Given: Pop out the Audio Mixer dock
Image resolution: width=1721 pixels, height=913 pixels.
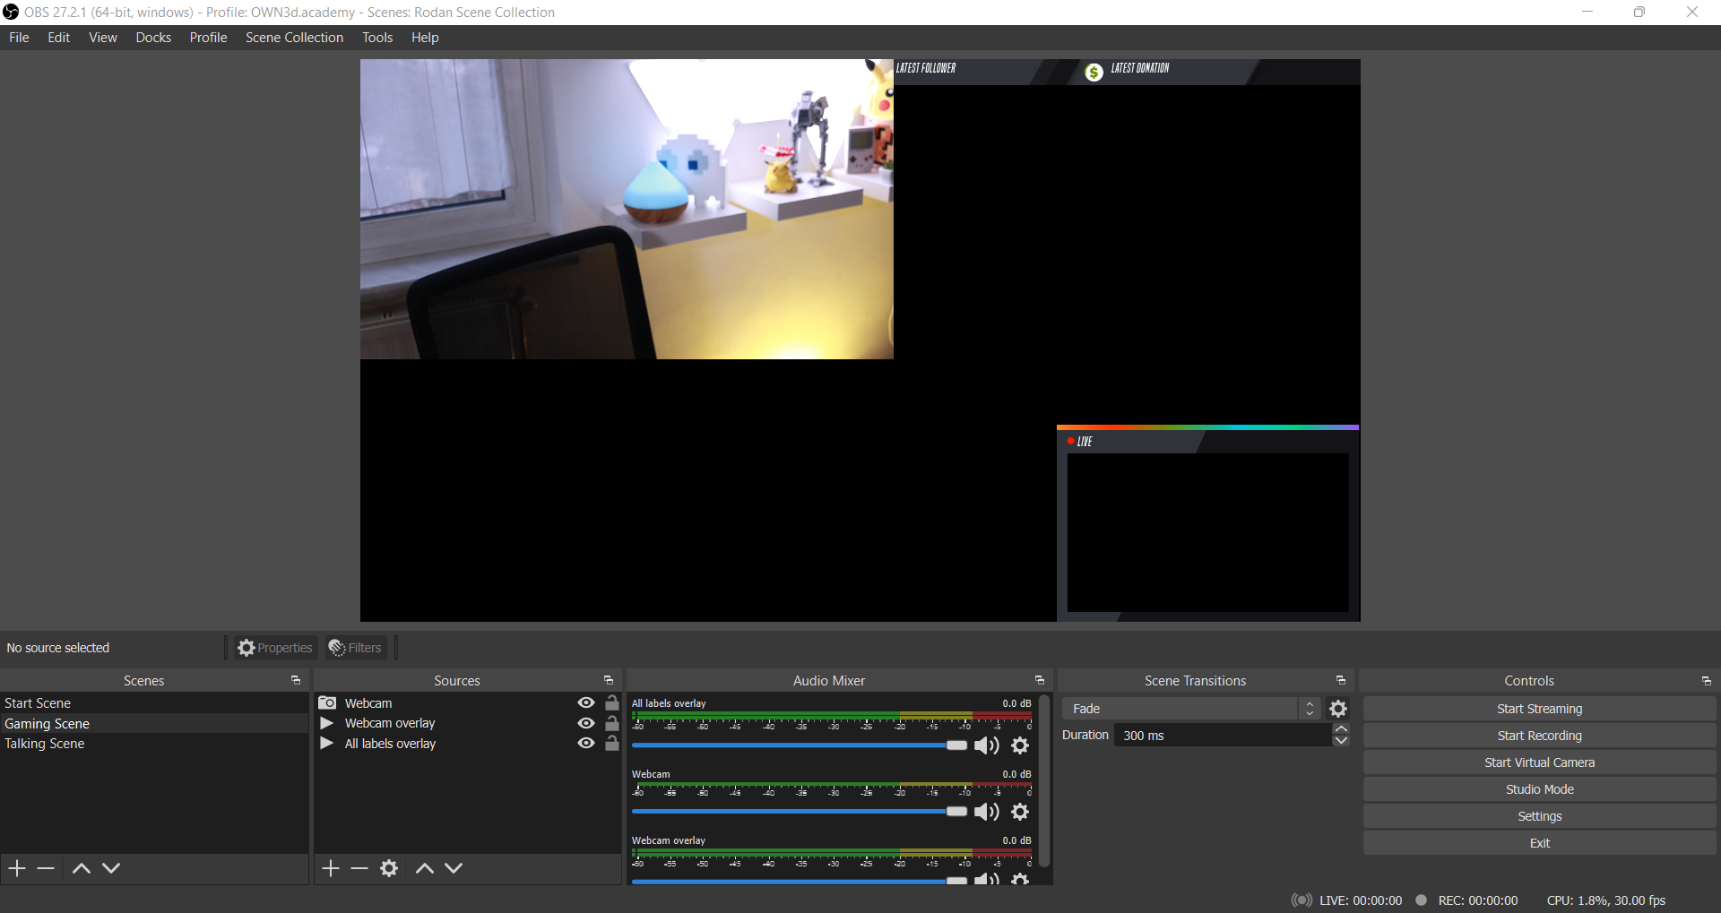Looking at the screenshot, I should tap(1040, 681).
